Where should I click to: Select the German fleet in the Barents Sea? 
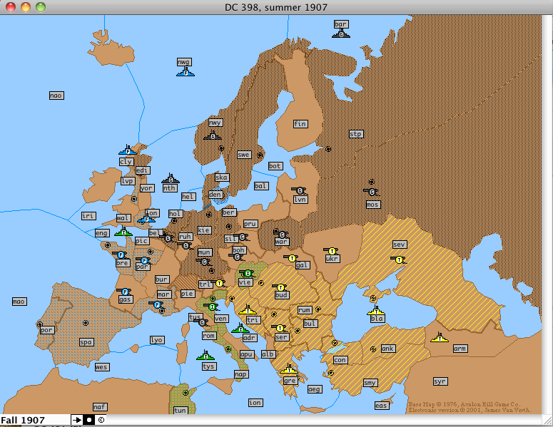[341, 34]
